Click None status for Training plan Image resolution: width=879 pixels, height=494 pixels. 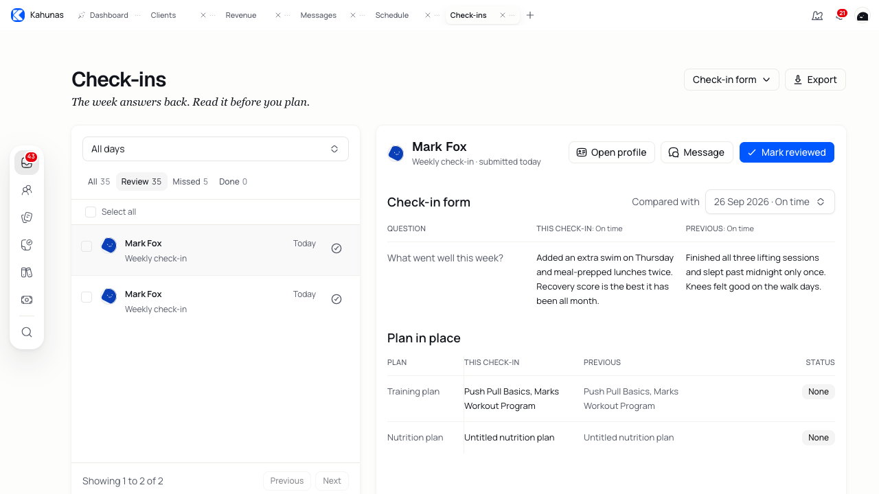pos(819,392)
